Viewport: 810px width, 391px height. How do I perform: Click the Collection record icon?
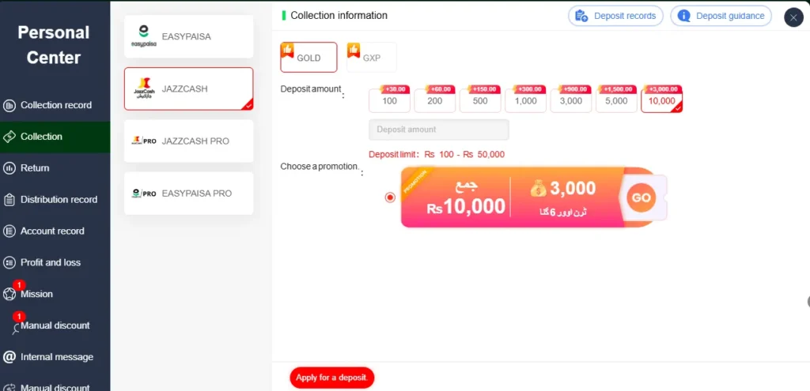pos(9,106)
